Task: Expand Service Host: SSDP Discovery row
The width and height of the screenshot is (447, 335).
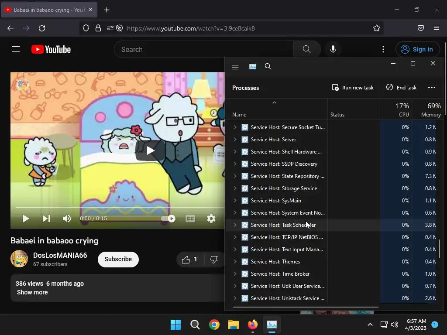Action: tap(235, 164)
